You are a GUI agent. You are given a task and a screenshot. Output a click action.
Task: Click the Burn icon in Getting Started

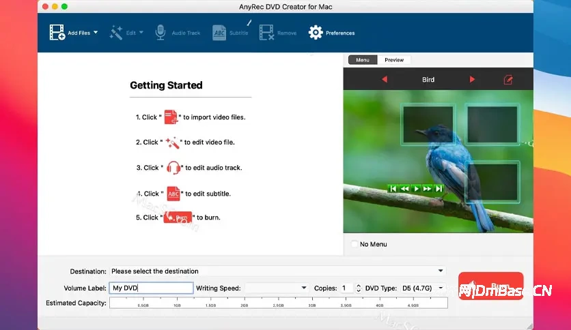[178, 217]
